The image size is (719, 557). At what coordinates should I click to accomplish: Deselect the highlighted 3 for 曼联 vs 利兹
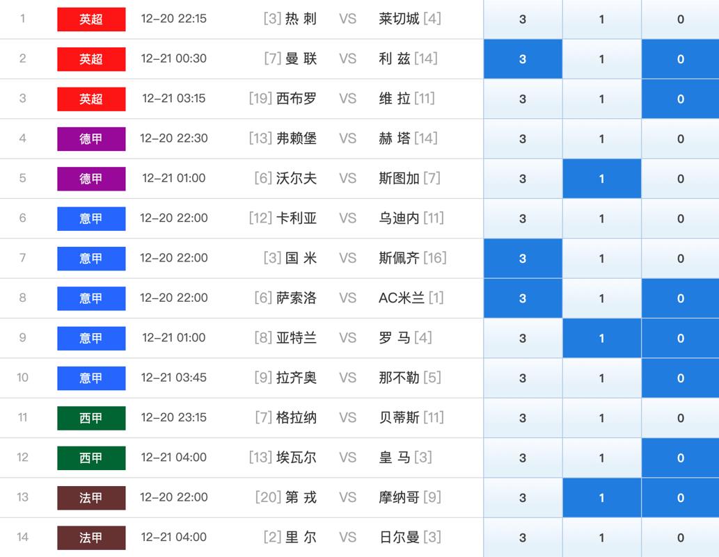point(523,59)
